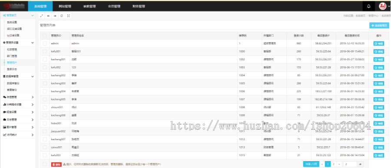Image resolution: width=391 pixels, height=168 pixels.
Task: Expand 短信设置 using its arrow
Action: click(33, 112)
